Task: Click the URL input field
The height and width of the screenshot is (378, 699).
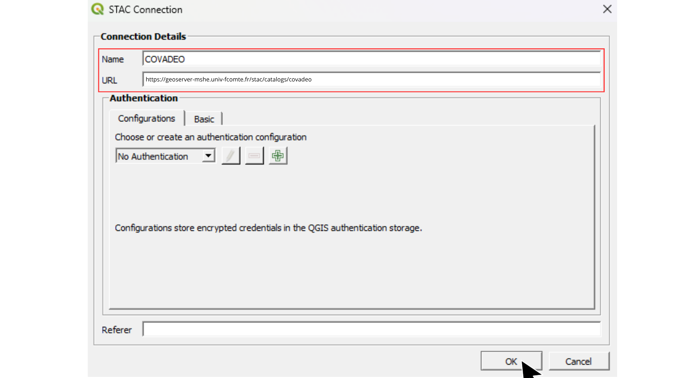Action: coord(371,79)
